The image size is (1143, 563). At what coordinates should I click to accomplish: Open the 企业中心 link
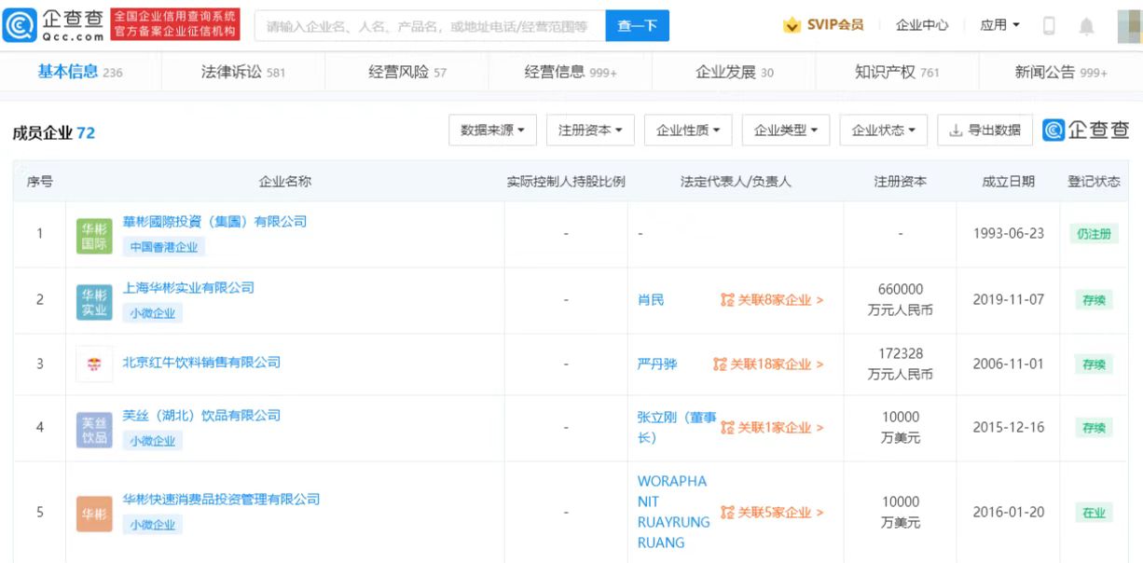[x=922, y=25]
